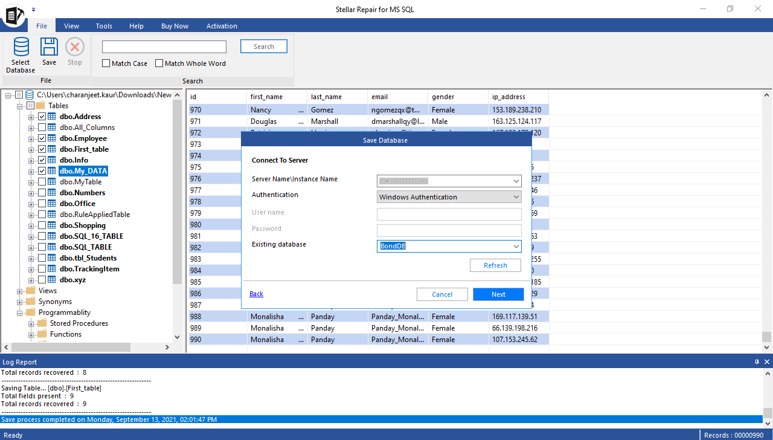Pin the Log Report panel
Image resolution: width=773 pixels, height=440 pixels.
[757, 362]
